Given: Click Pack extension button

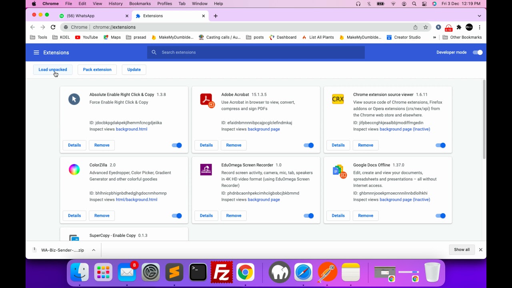Looking at the screenshot, I should (97, 70).
